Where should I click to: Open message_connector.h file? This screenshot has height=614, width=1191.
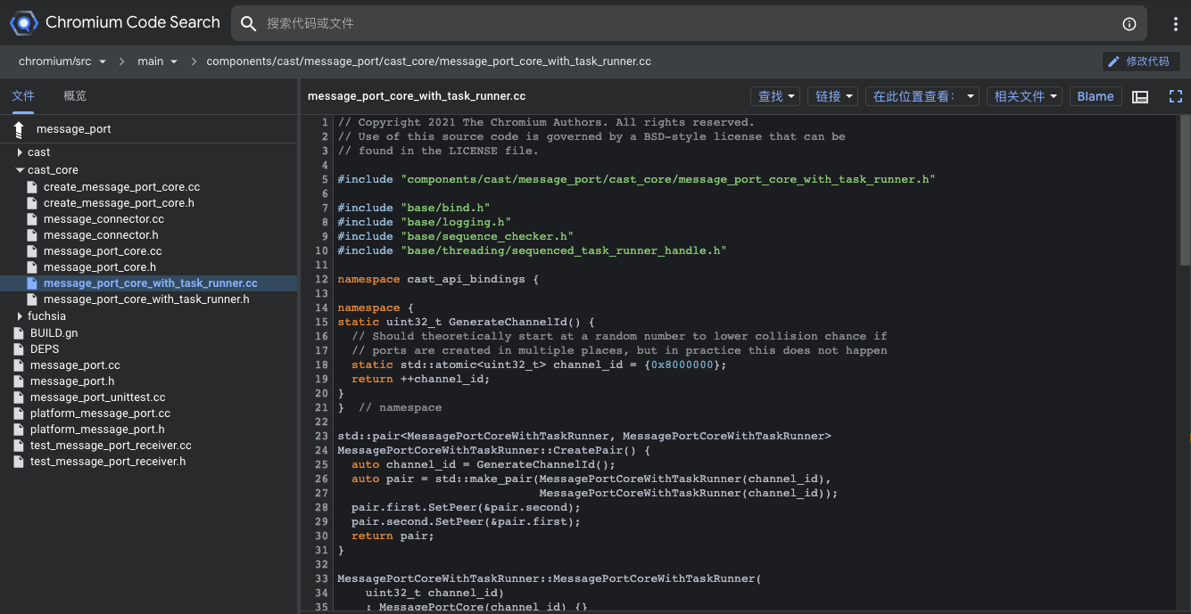coord(101,235)
